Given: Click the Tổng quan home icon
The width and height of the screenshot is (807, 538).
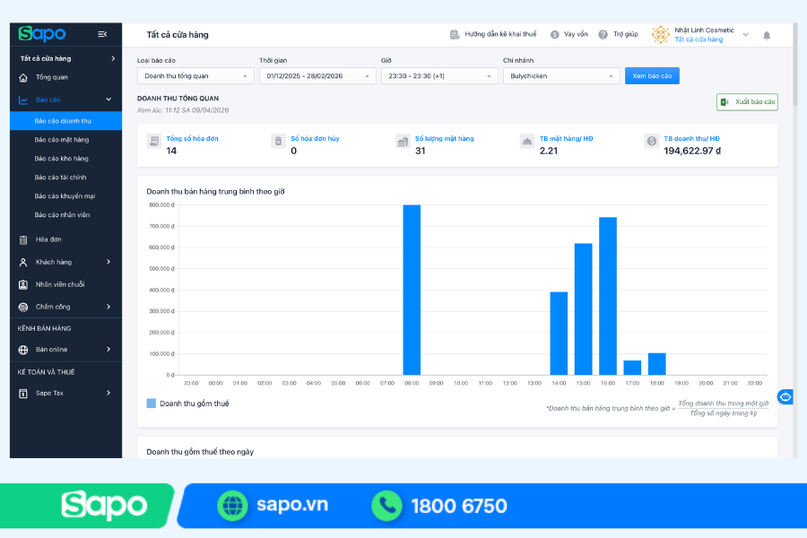Looking at the screenshot, I should 23,77.
